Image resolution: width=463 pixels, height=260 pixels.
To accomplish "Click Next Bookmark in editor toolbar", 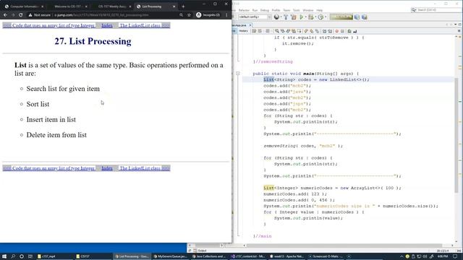I will tap(312, 31).
